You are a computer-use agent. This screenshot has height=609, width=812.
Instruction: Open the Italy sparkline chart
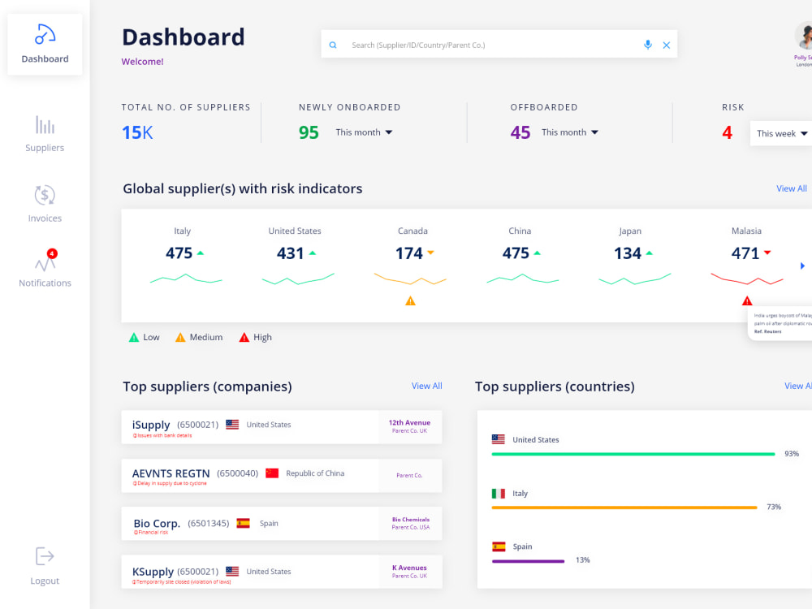coord(186,279)
